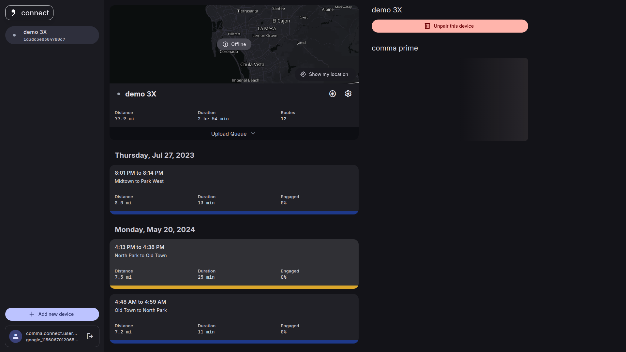This screenshot has width=626, height=352.
Task: Open the Upload Queue section
Action: 229,134
